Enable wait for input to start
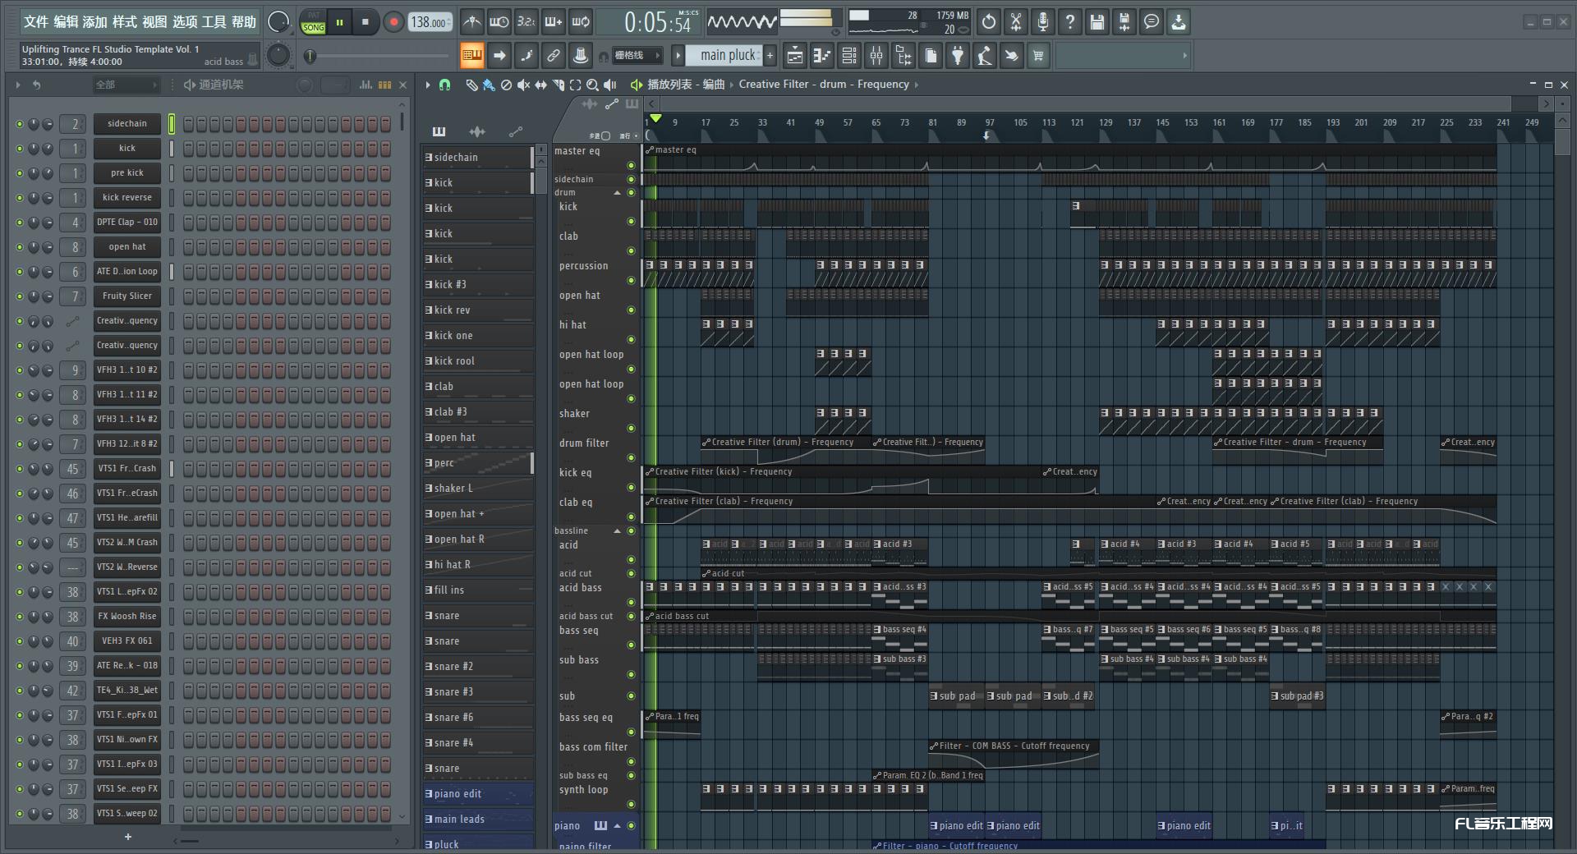Viewport: 1577px width, 854px height. pyautogui.click(x=499, y=22)
